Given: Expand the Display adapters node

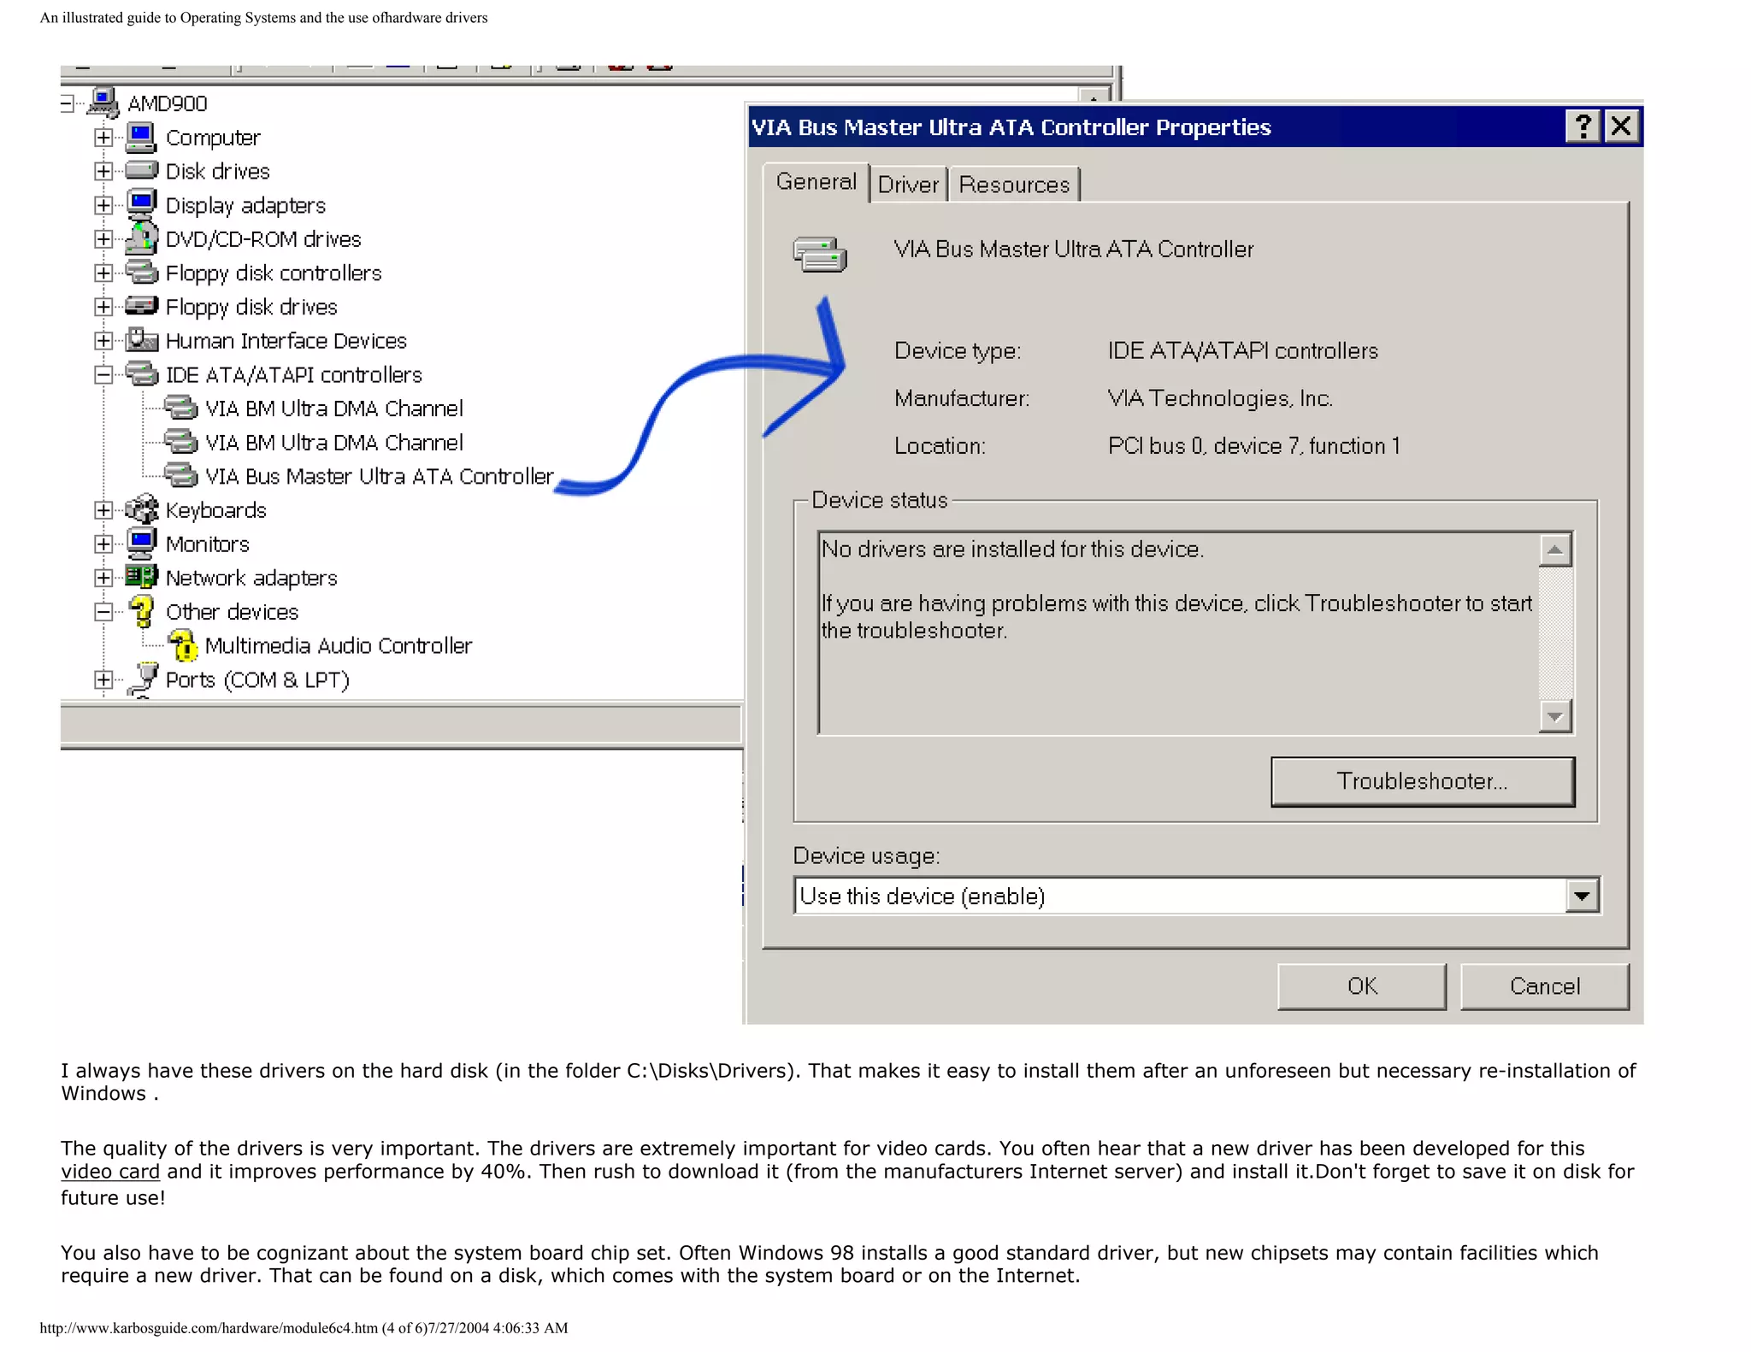Looking at the screenshot, I should click(x=103, y=205).
